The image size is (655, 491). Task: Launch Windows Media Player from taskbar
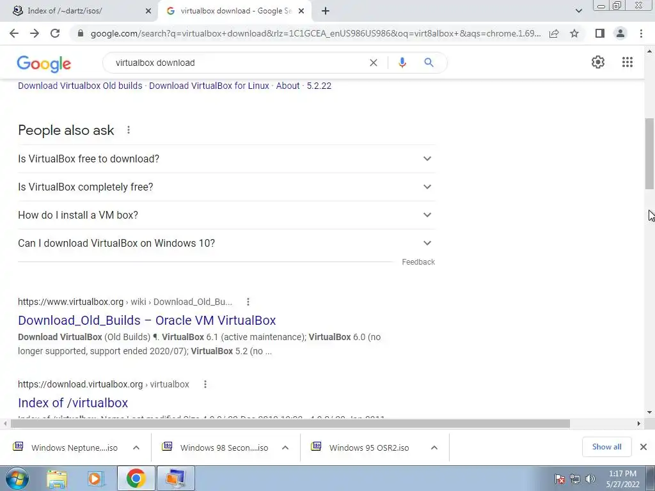[x=95, y=478]
